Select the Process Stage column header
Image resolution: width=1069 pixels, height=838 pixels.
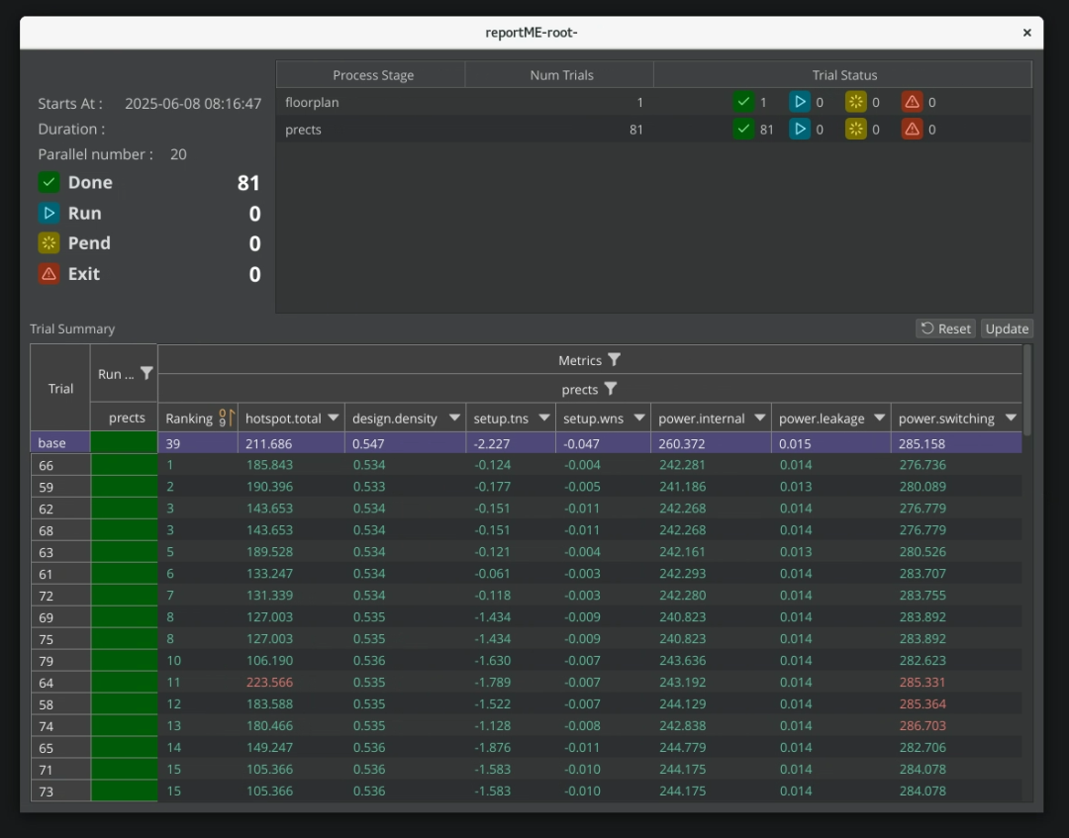[x=372, y=75]
